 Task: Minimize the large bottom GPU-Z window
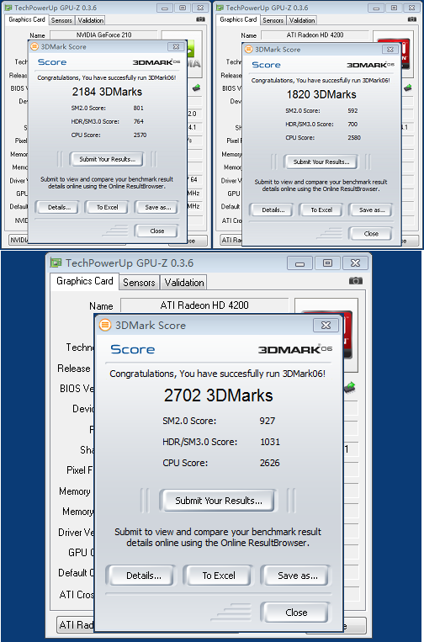pyautogui.click(x=300, y=263)
